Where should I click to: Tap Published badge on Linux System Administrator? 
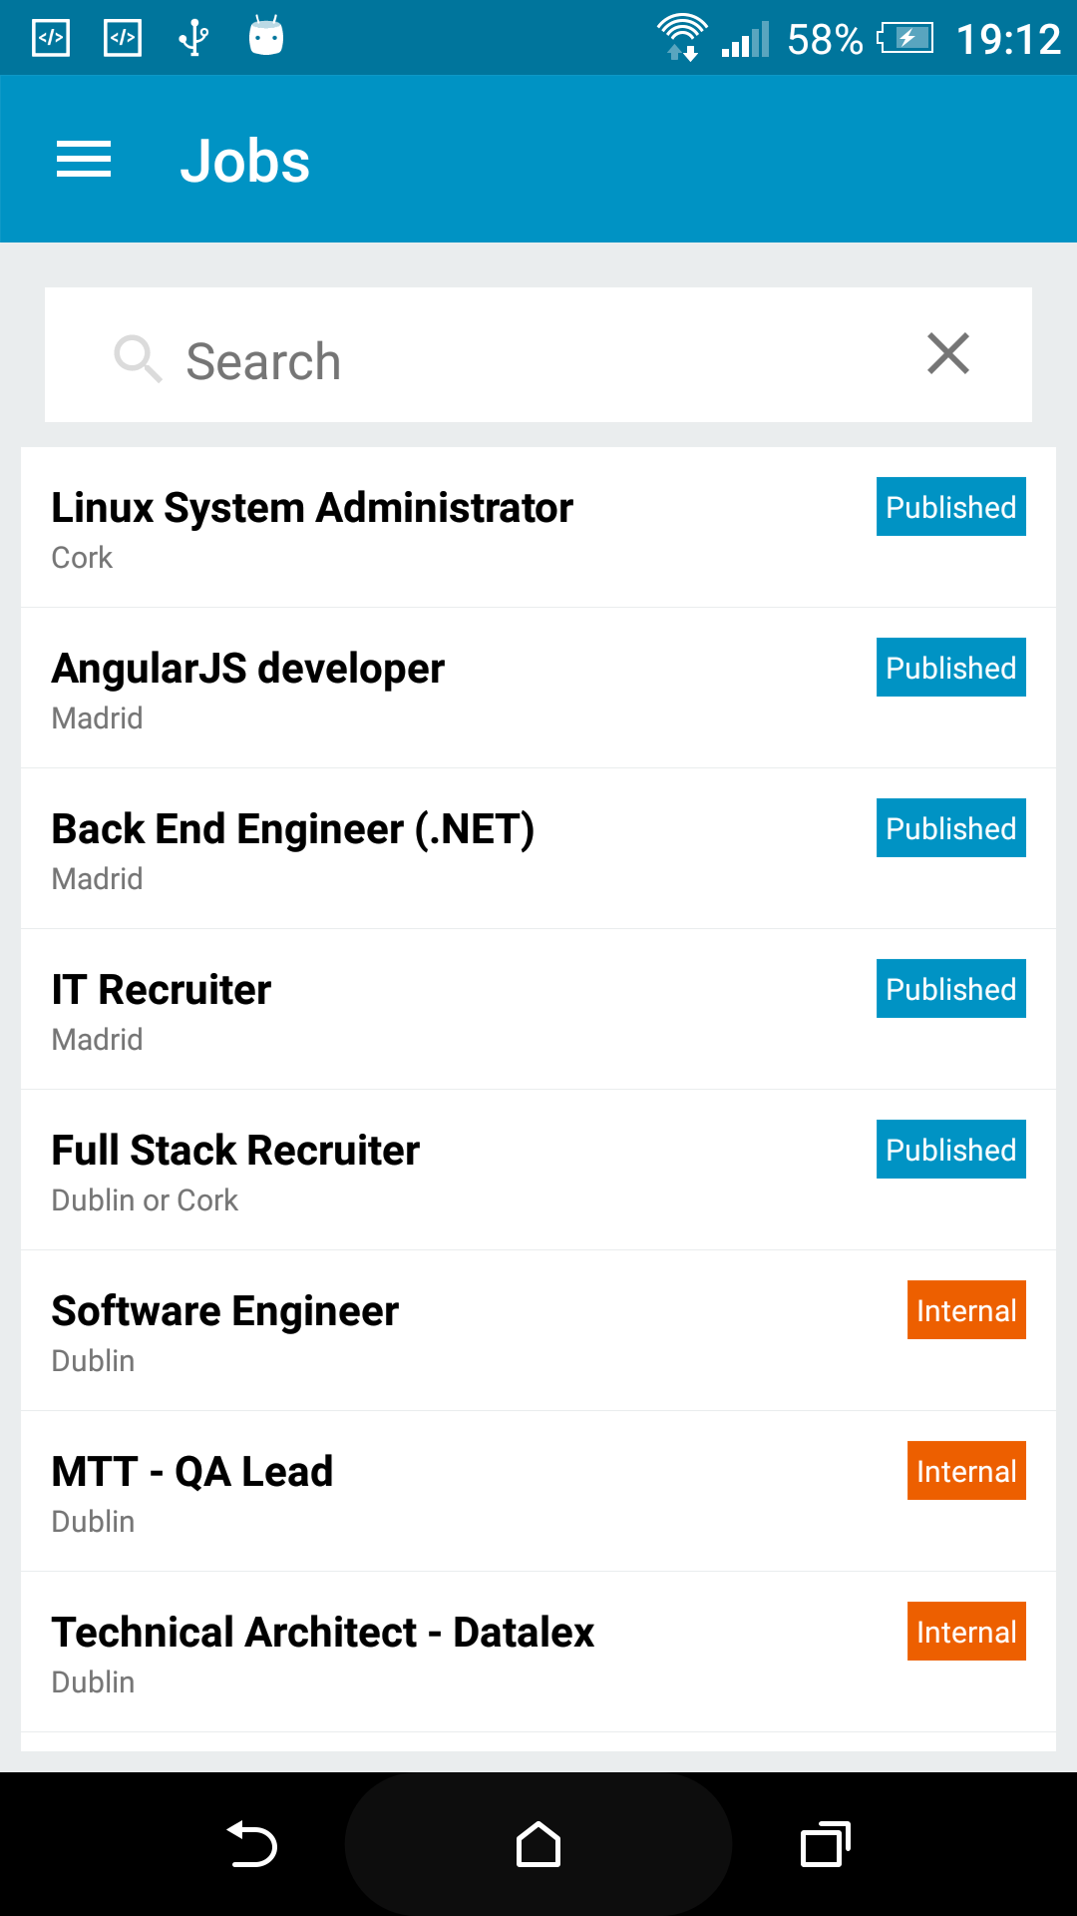point(950,507)
